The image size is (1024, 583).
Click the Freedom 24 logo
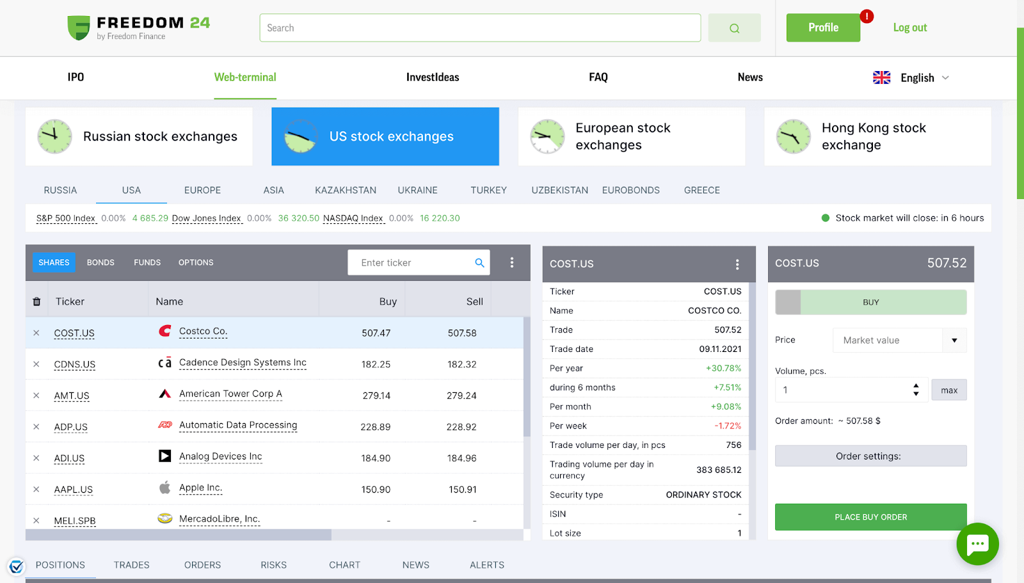coord(139,28)
